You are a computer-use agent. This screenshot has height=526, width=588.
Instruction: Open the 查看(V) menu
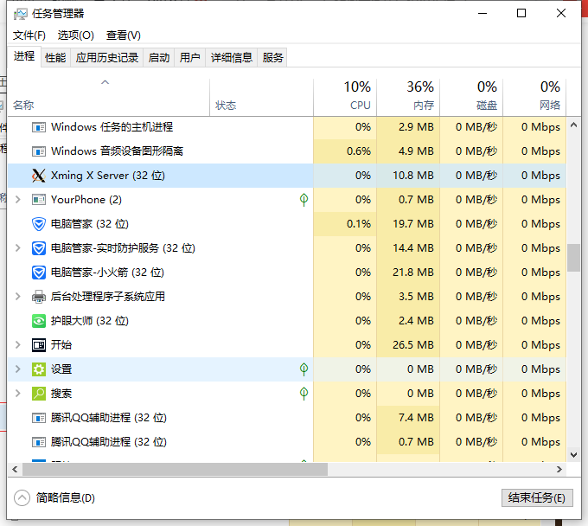[124, 35]
